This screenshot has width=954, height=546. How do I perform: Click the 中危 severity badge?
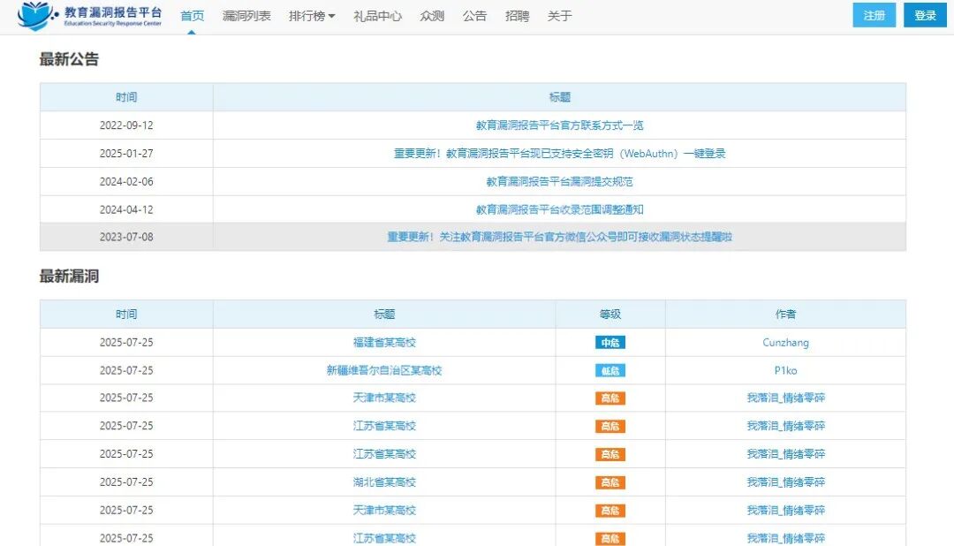(609, 342)
